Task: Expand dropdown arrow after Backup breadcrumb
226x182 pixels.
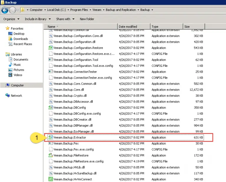Action: point(152,10)
